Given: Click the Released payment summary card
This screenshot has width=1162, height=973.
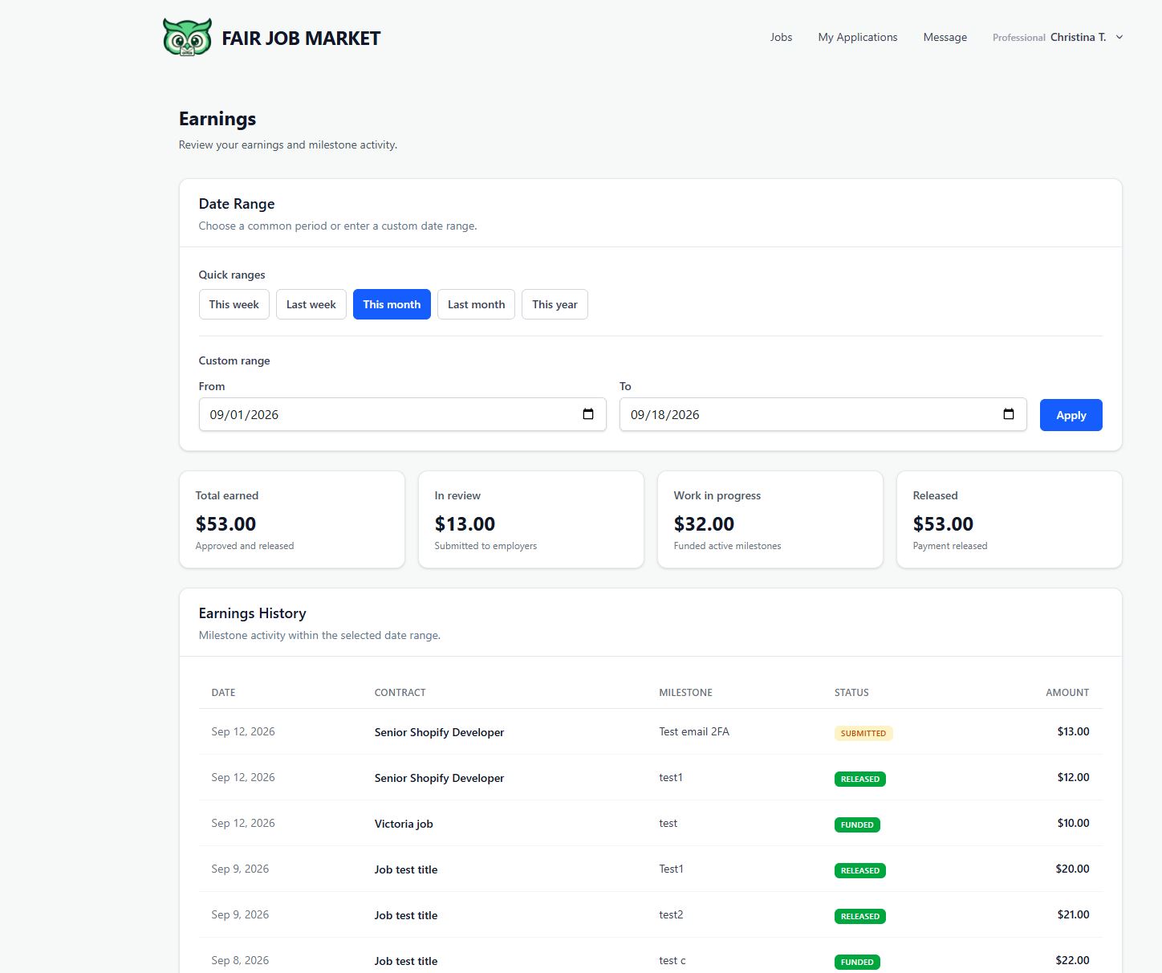Looking at the screenshot, I should click(1010, 519).
